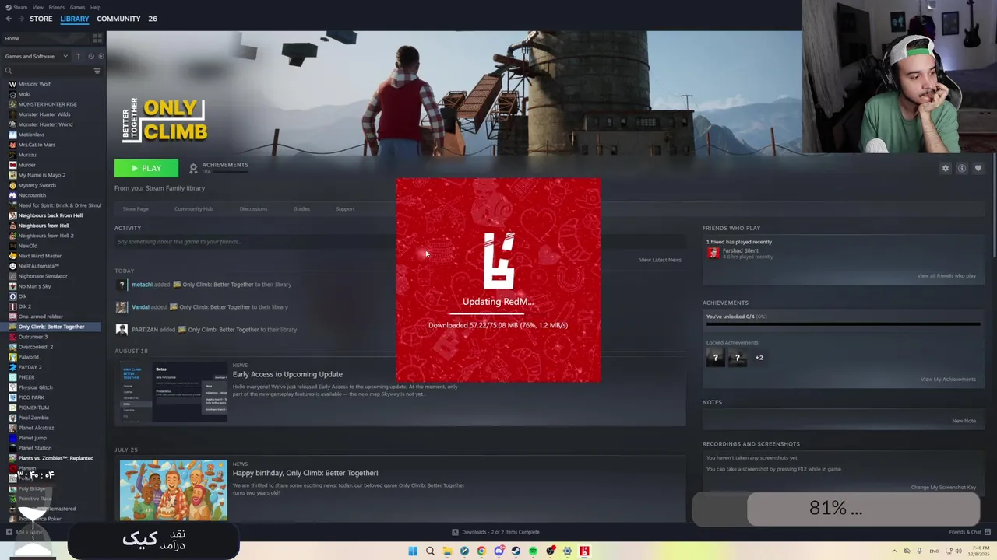Open Windows Start menu
This screenshot has width=997, height=560.
[413, 551]
